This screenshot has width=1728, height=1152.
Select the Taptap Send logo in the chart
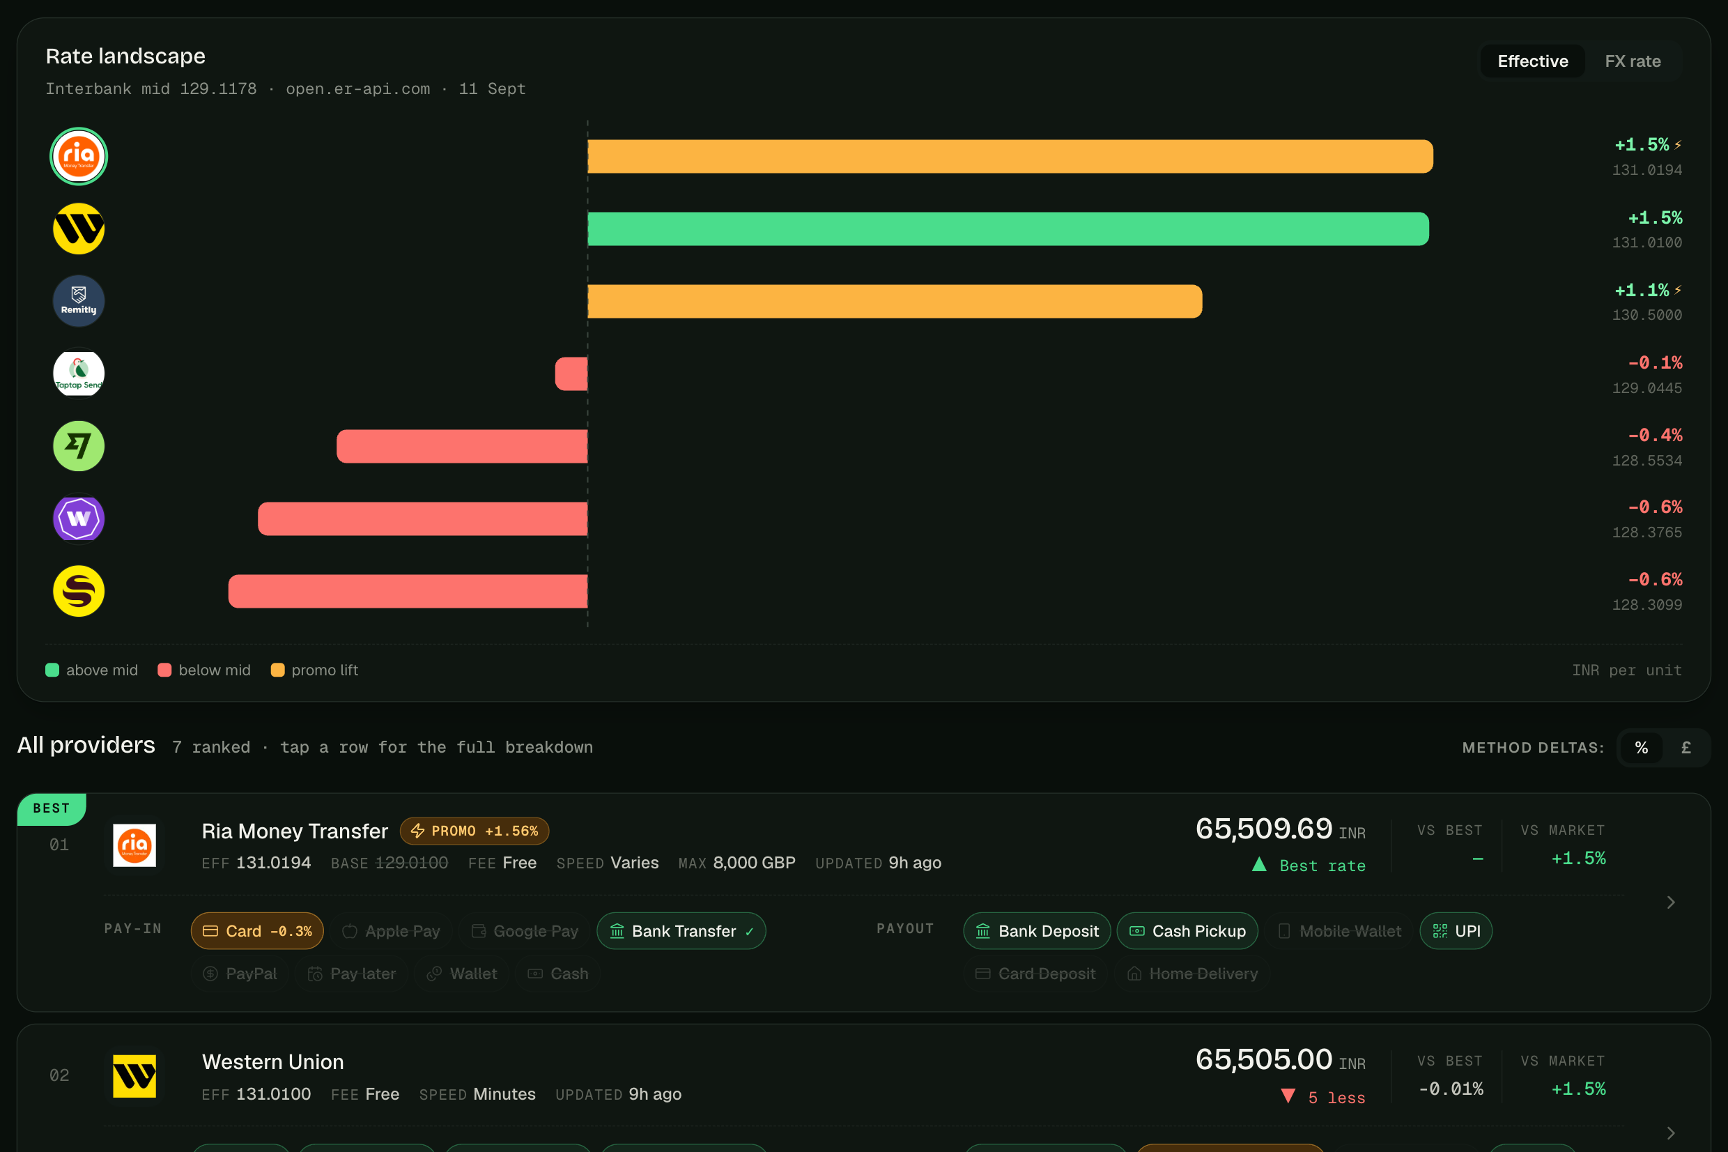click(x=79, y=374)
